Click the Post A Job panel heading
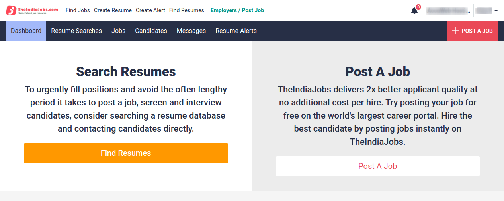 click(377, 72)
